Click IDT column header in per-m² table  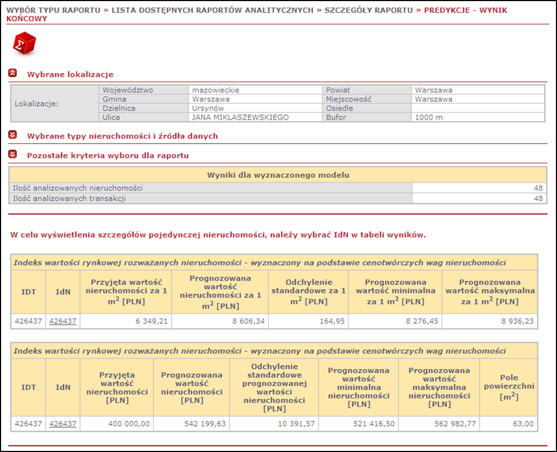[28, 292]
